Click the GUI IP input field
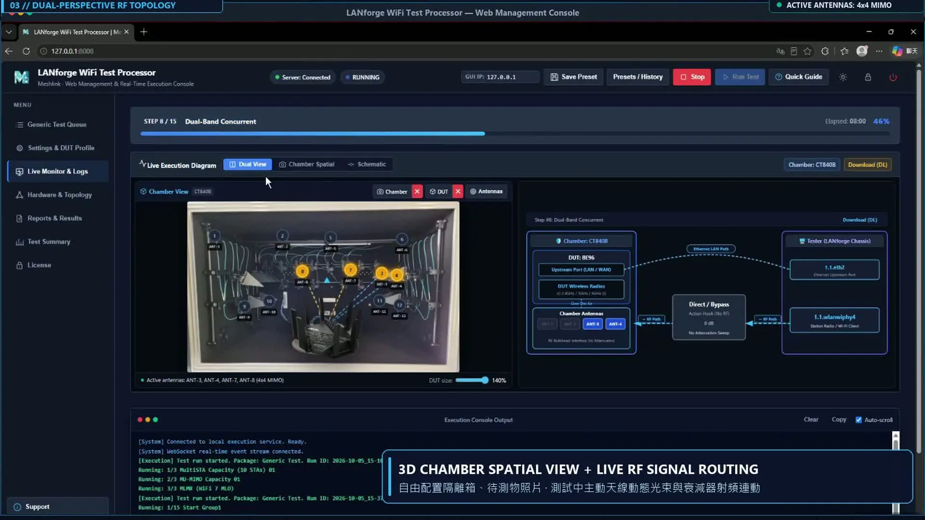Image resolution: width=925 pixels, height=520 pixels. pos(500,77)
